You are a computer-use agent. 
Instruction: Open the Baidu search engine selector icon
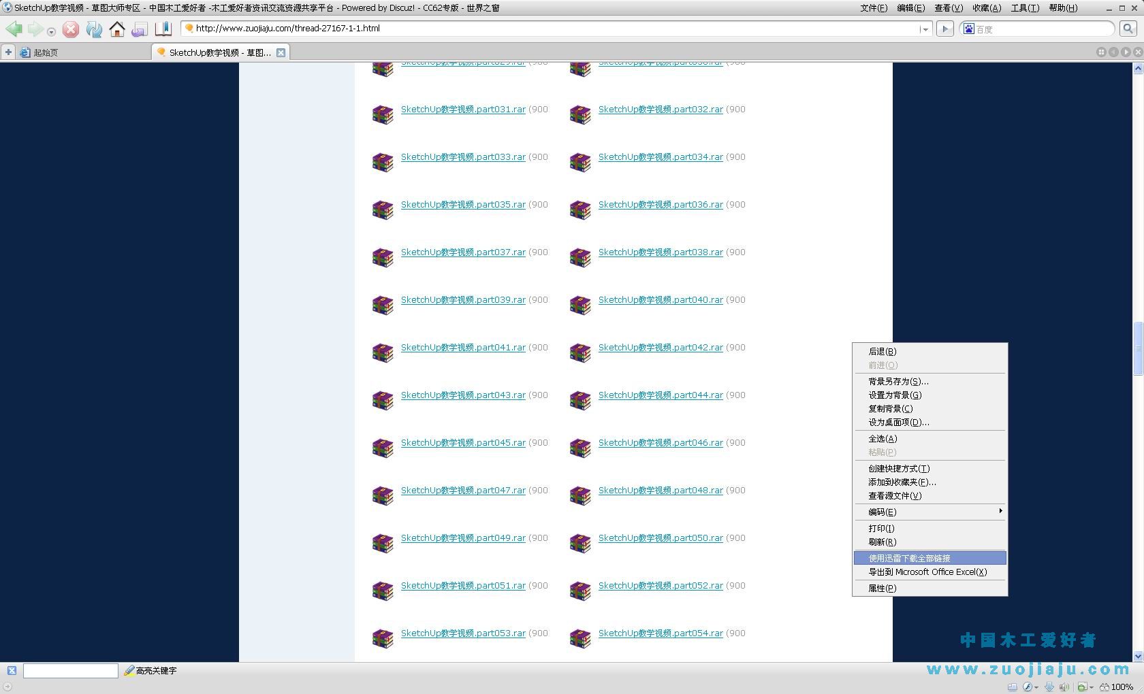click(968, 29)
